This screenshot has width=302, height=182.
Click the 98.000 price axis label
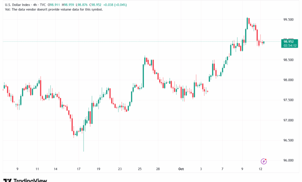pos(288,80)
